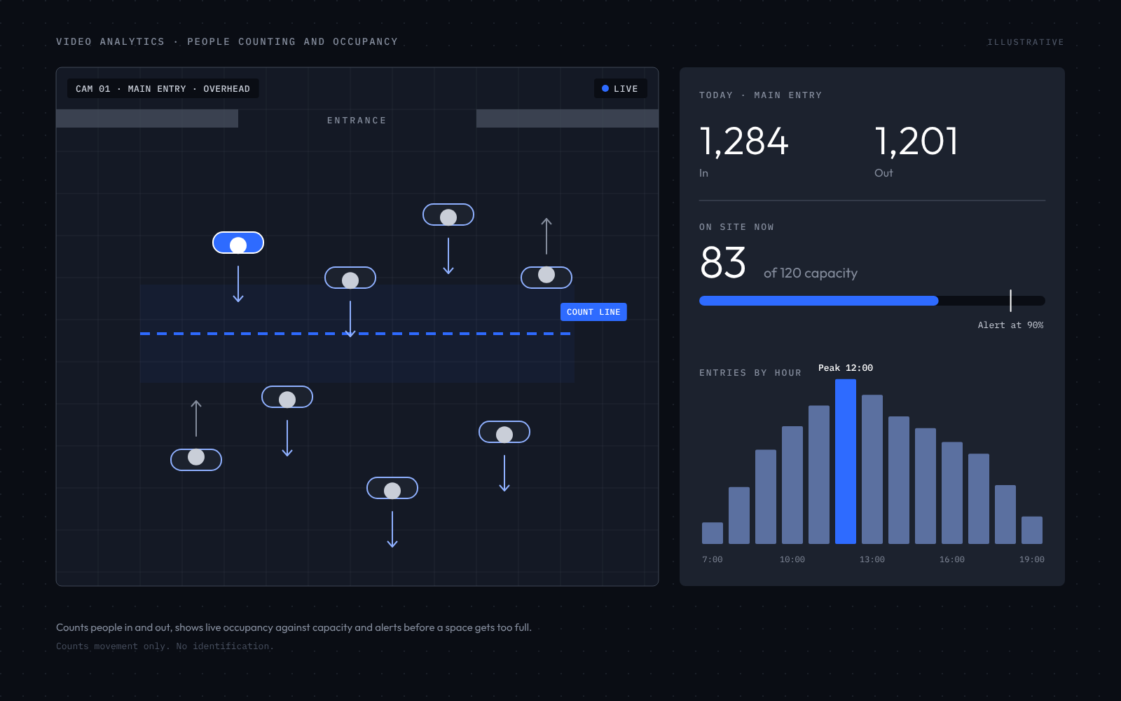Select the 13:00 bar in entries chart

click(872, 469)
